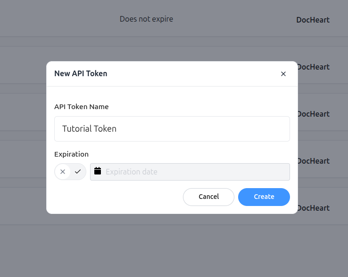Click the 'Does not expire' text

click(146, 19)
